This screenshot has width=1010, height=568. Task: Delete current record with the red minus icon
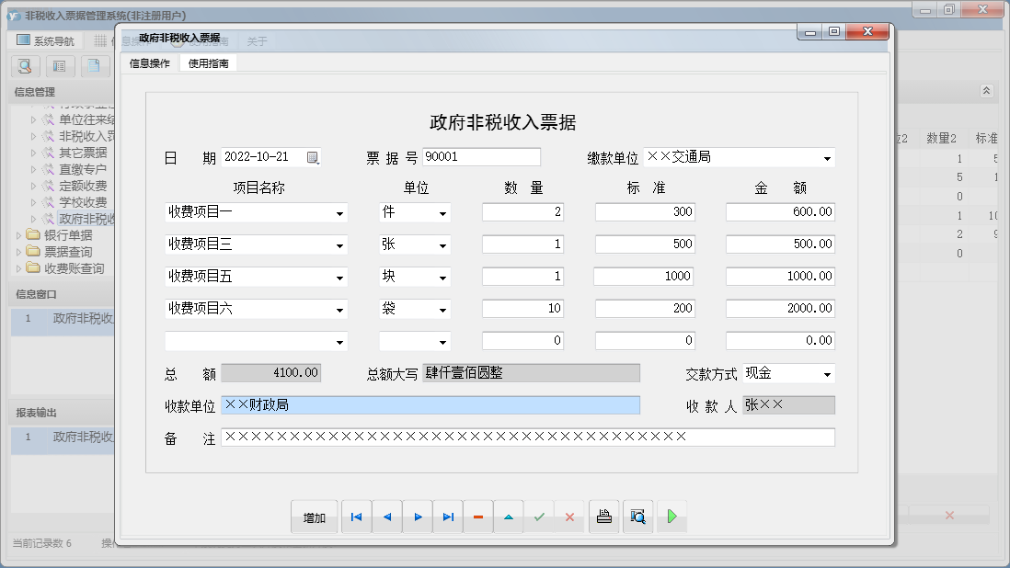click(477, 517)
